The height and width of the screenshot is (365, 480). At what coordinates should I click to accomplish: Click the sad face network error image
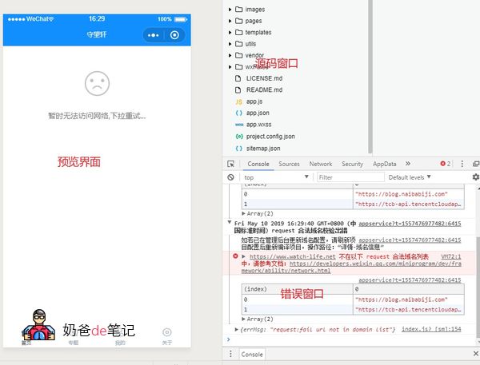[x=97, y=83]
